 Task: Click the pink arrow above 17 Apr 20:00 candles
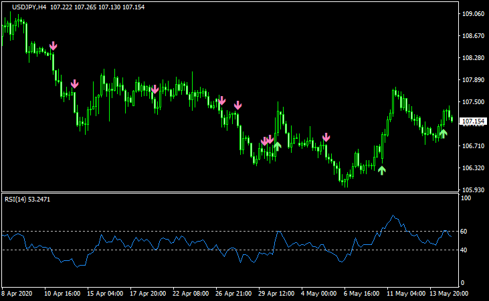155,89
